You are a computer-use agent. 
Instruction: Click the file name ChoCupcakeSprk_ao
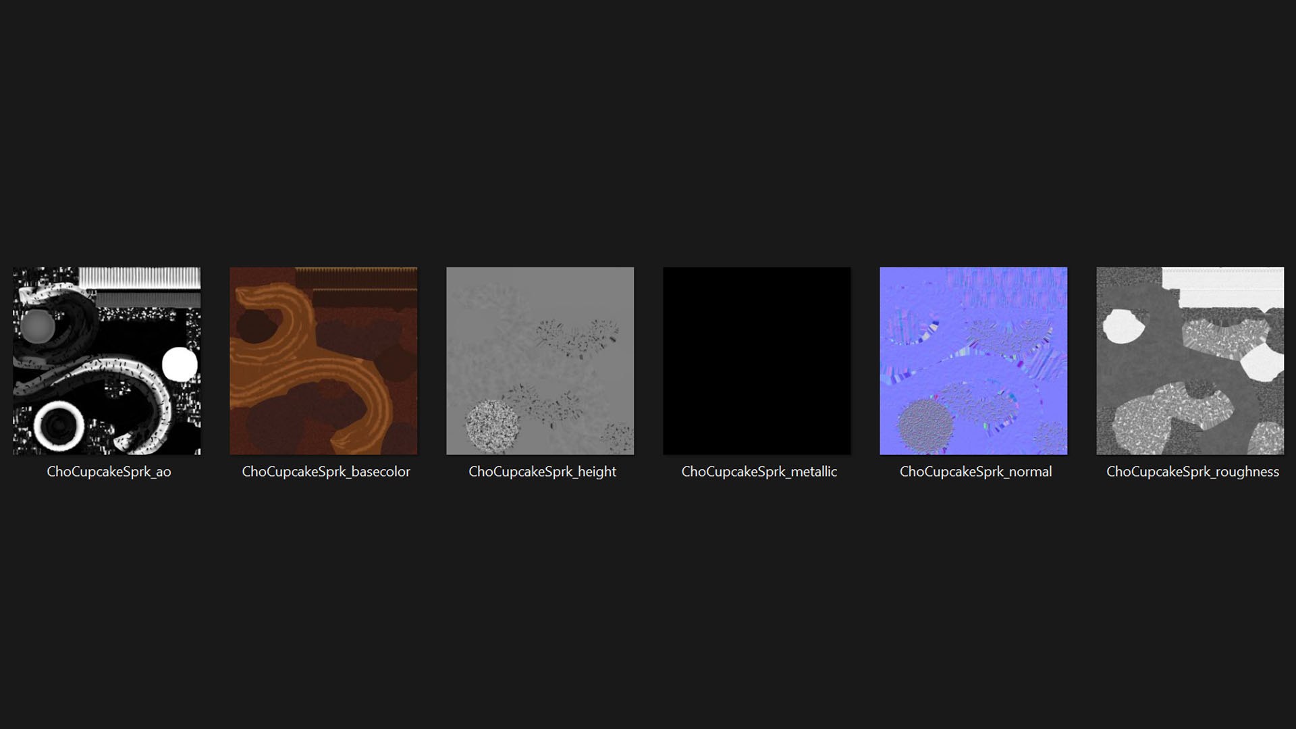(x=109, y=472)
